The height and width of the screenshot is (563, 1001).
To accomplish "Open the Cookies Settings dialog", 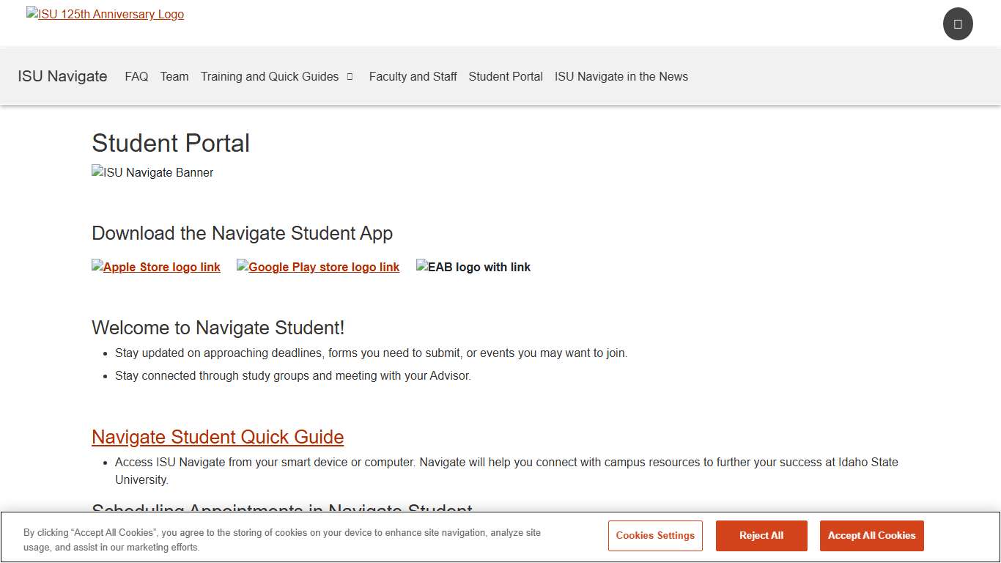I will [655, 536].
